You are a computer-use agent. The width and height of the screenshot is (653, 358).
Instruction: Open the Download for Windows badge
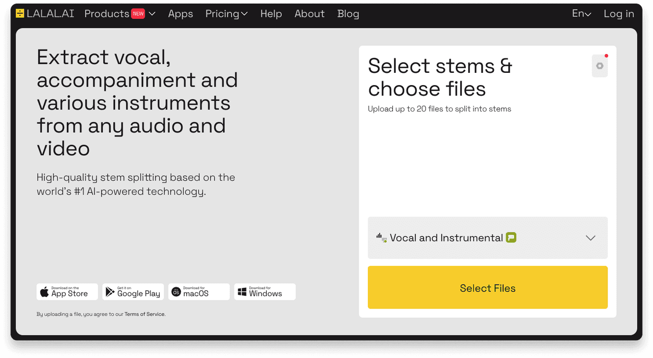[265, 291]
